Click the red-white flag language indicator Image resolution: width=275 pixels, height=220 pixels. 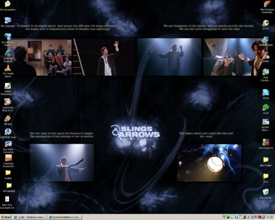(x=260, y=217)
